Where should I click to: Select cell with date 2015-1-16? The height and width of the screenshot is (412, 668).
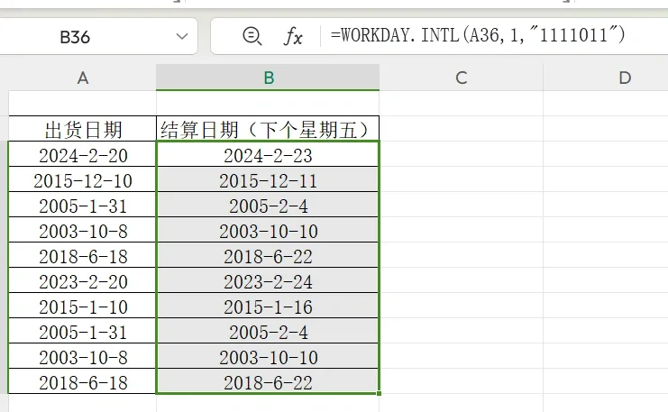point(268,306)
